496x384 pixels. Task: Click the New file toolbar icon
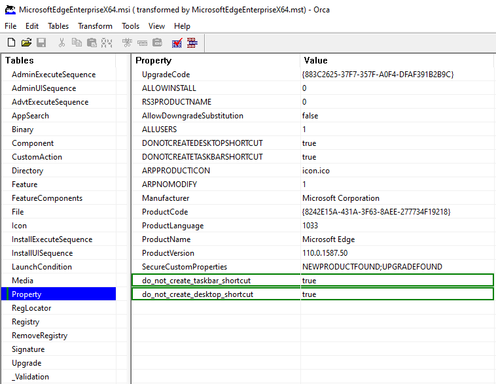[x=11, y=43]
